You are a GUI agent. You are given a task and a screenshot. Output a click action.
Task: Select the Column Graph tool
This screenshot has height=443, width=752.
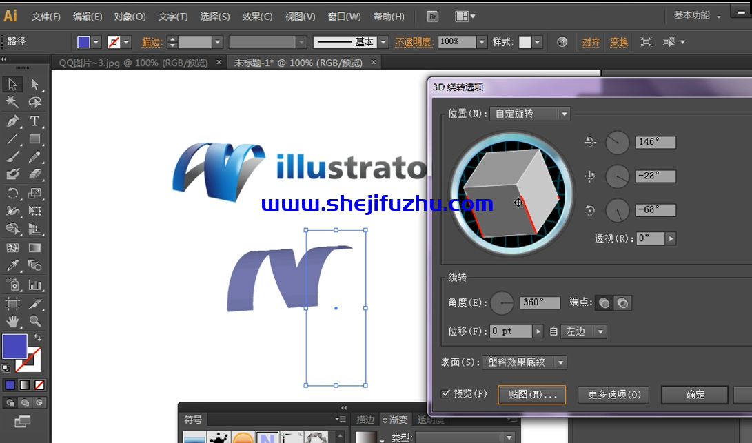(x=34, y=285)
